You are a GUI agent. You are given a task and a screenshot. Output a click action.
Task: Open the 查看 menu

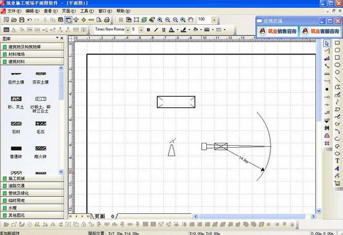click(x=51, y=11)
